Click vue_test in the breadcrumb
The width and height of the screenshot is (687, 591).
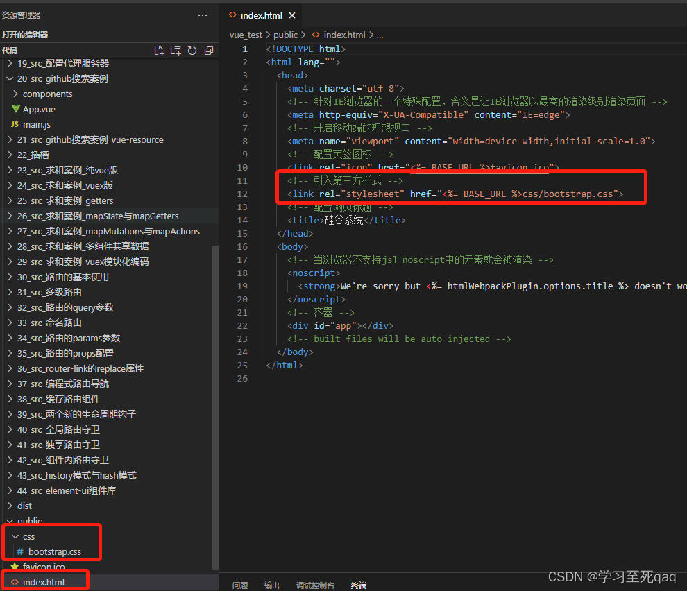pyautogui.click(x=246, y=35)
